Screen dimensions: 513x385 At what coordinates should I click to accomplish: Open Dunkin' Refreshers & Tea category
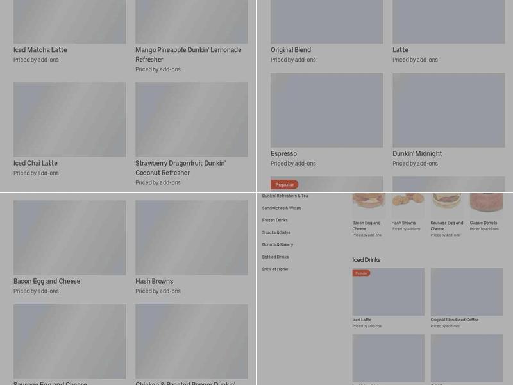coord(285,196)
